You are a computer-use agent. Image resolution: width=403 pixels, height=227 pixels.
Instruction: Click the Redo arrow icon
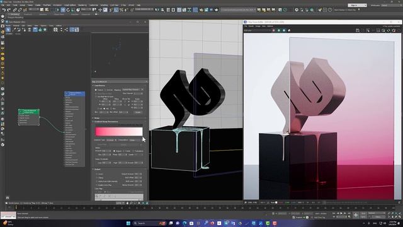click(9, 10)
